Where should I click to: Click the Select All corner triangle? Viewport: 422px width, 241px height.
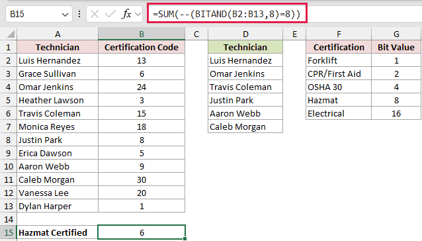(11, 34)
